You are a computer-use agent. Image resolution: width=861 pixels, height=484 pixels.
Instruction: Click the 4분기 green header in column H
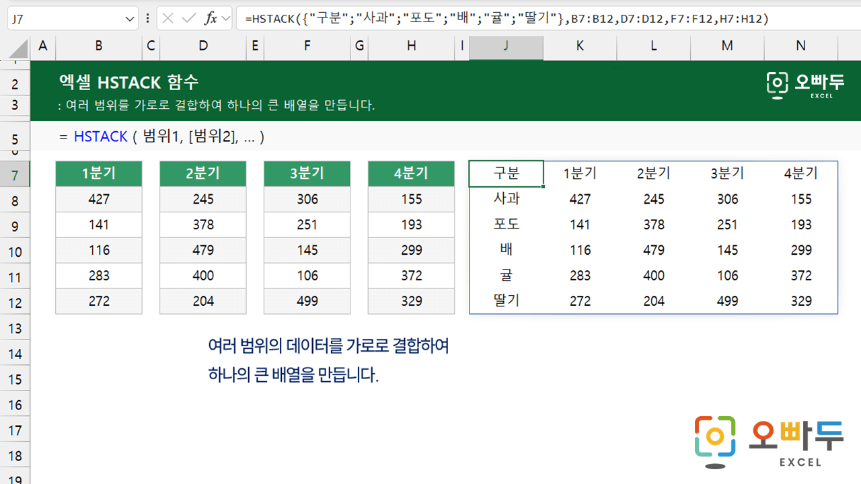click(412, 173)
